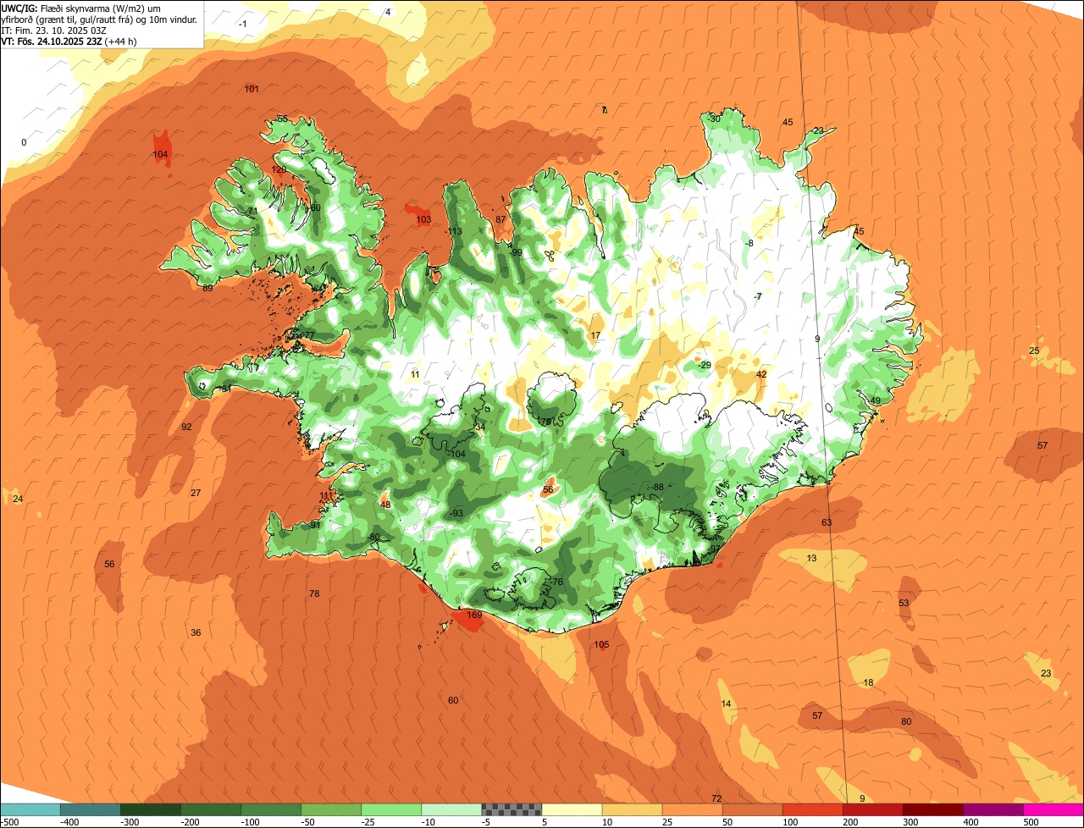Viewport: 1084px width, 828px height.
Task: Click the -88 value on the southeast glacier
Action: 657,487
